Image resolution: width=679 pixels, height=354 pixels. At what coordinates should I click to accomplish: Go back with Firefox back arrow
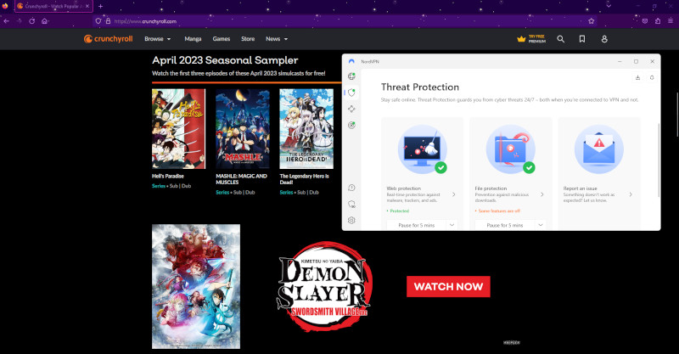point(7,20)
